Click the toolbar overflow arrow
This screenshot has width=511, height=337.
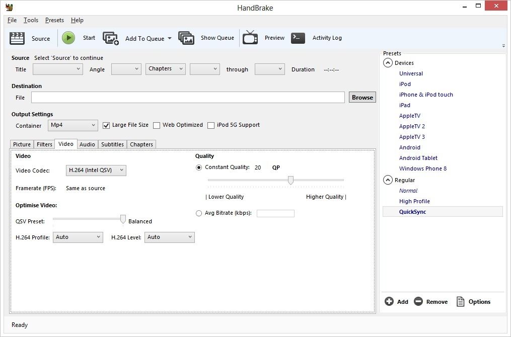pyautogui.click(x=504, y=46)
